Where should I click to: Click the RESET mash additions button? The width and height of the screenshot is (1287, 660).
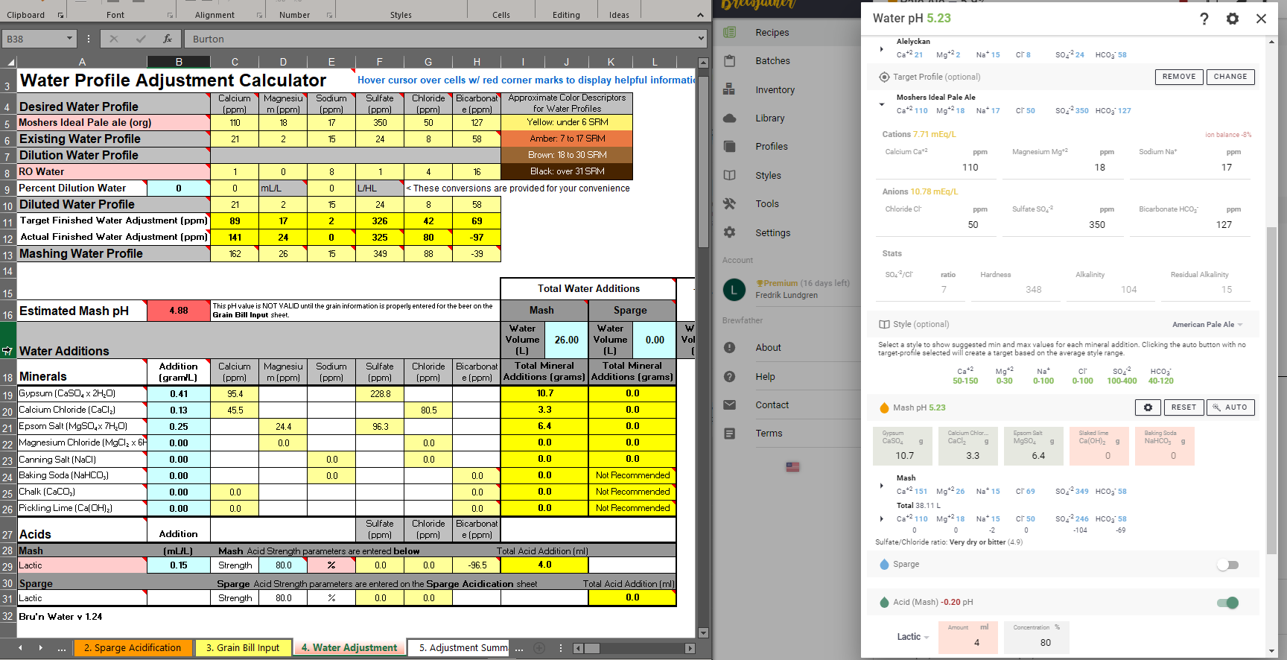tap(1183, 407)
